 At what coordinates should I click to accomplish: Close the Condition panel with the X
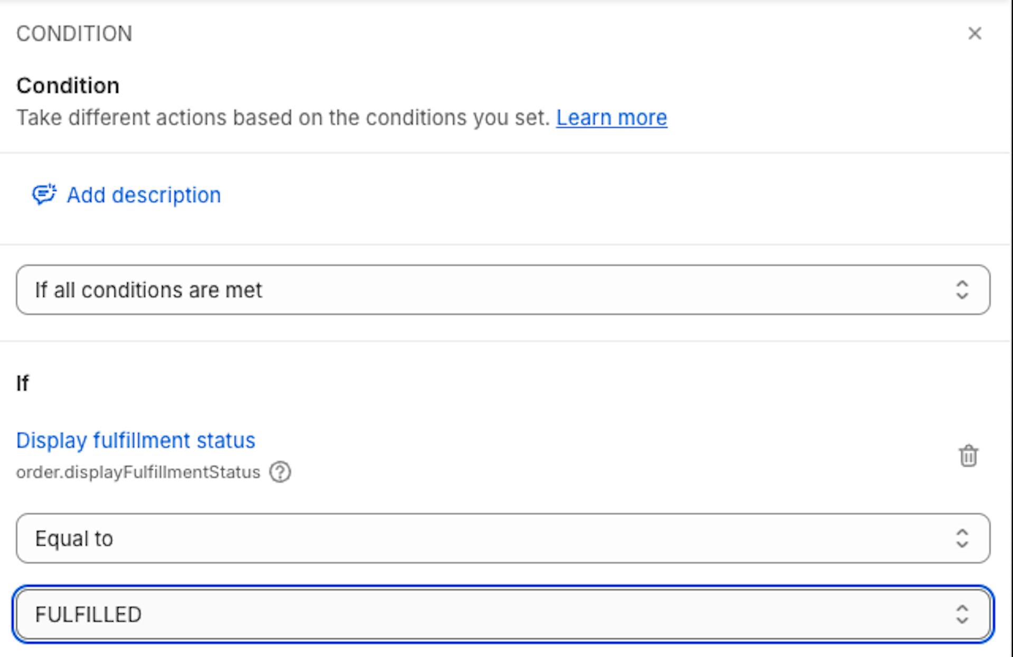tap(974, 33)
